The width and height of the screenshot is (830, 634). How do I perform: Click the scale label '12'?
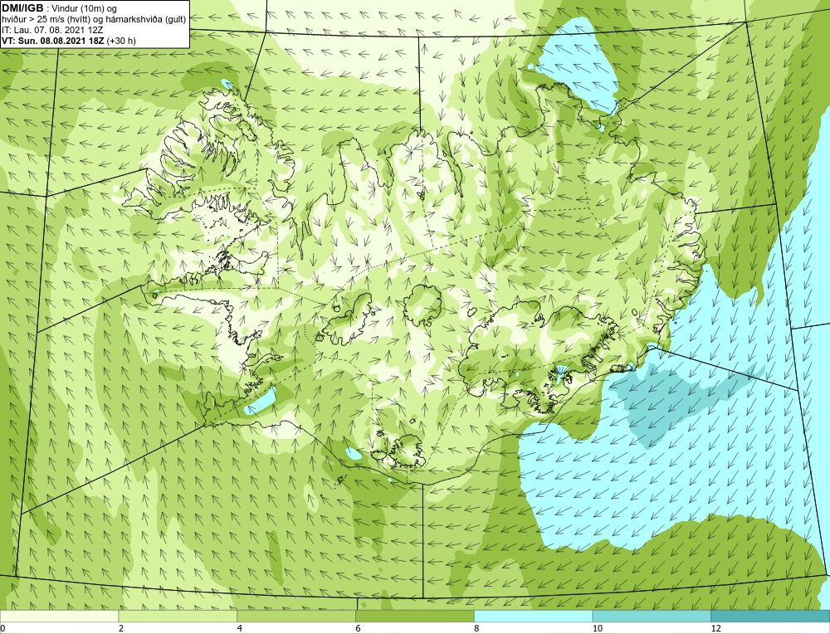(x=716, y=628)
